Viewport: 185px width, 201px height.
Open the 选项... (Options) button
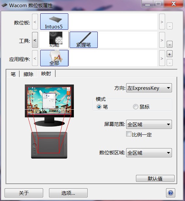coord(68,193)
